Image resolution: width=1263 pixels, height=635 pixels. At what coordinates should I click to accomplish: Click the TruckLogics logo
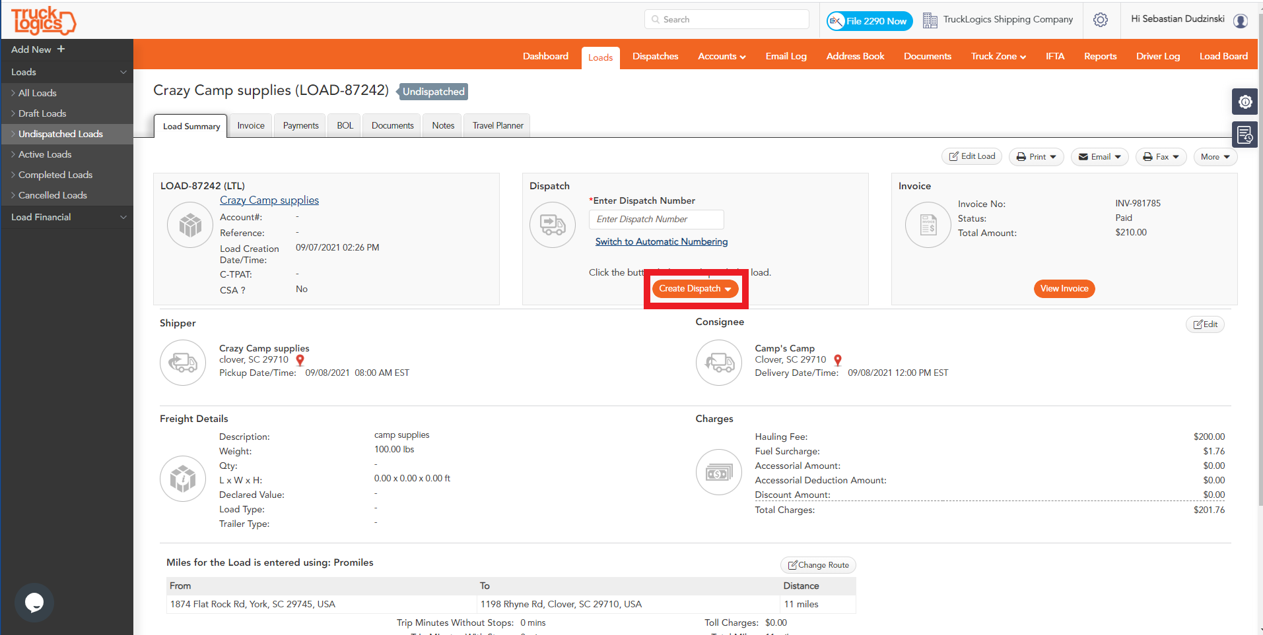pyautogui.click(x=44, y=20)
